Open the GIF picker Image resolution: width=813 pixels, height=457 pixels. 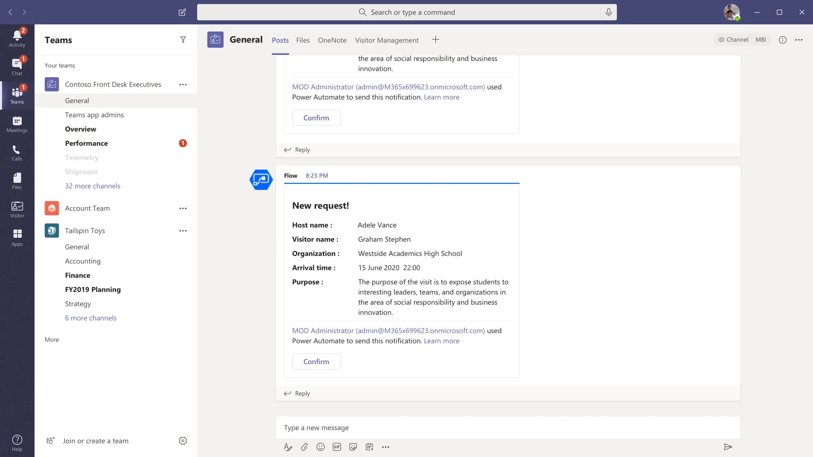pyautogui.click(x=337, y=447)
